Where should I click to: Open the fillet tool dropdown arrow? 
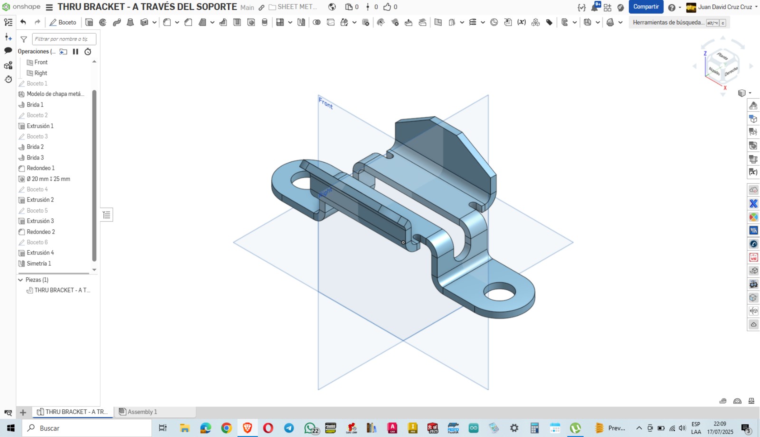(177, 22)
